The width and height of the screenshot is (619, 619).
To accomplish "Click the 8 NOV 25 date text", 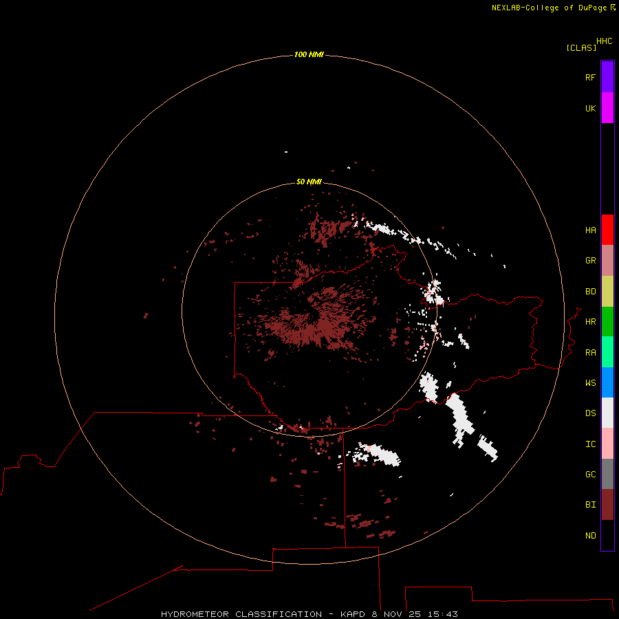I will [x=397, y=614].
